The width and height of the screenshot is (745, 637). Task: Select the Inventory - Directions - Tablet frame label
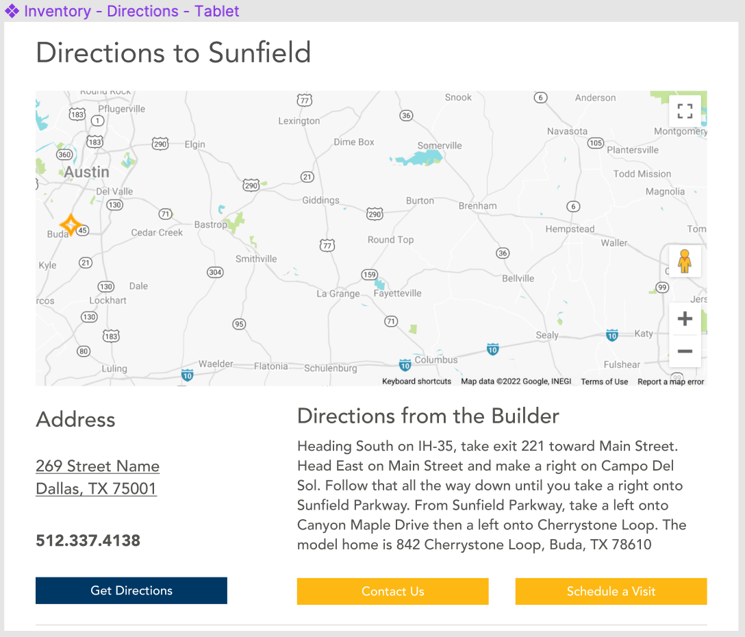point(131,11)
